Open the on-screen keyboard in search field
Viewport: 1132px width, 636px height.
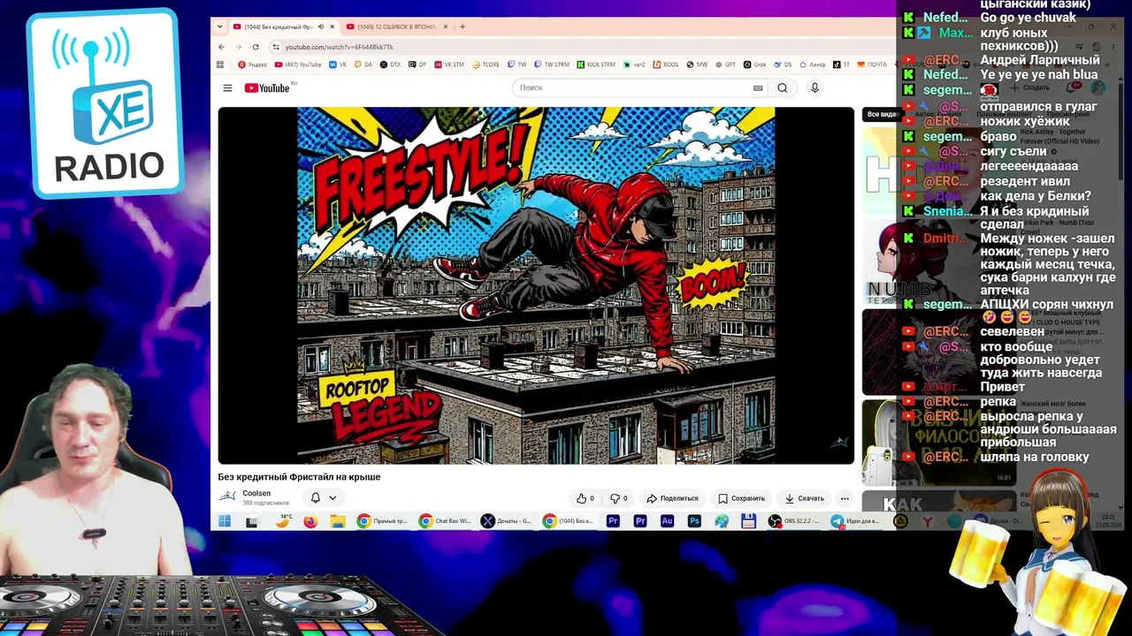(x=758, y=87)
